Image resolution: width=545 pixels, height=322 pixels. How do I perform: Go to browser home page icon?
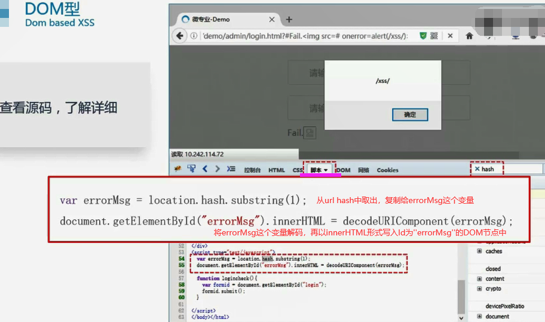pos(469,36)
